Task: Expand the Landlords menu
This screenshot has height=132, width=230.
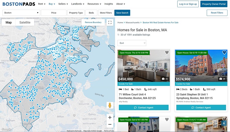Action: (78, 4)
